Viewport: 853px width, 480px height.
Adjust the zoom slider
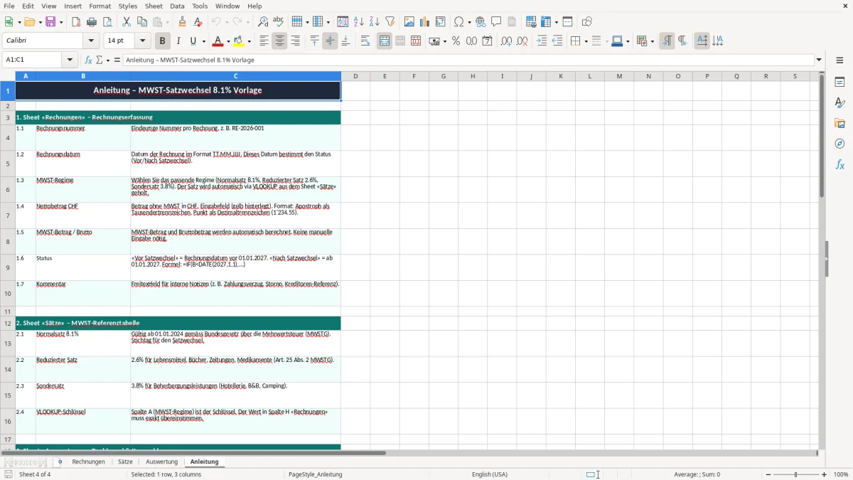click(796, 474)
